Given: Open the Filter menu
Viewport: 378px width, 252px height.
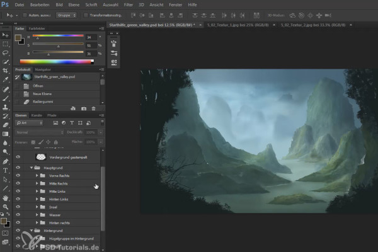Looking at the screenshot, I should point(129,5).
